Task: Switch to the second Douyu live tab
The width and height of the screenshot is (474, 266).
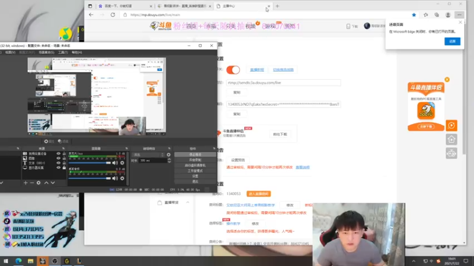Action: pos(184,6)
